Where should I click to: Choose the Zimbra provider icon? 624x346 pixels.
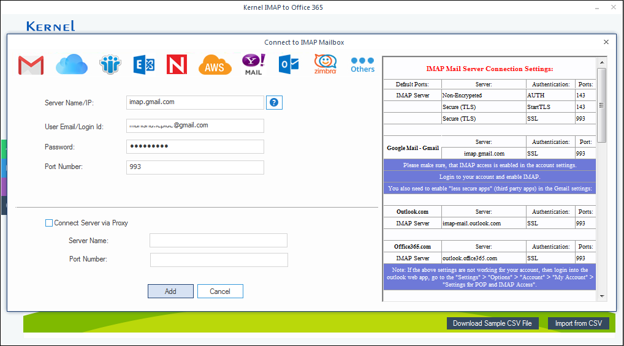[x=325, y=64]
